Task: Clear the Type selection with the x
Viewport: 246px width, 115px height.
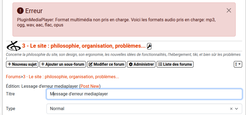Action: (231, 108)
